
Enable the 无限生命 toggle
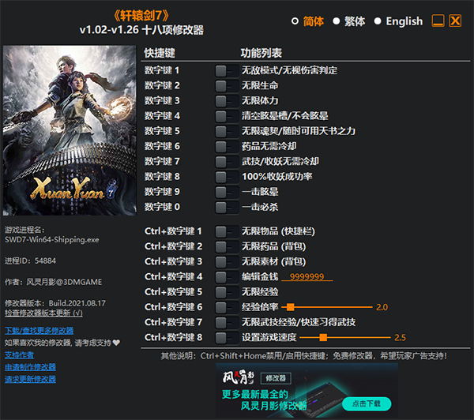tap(226, 85)
